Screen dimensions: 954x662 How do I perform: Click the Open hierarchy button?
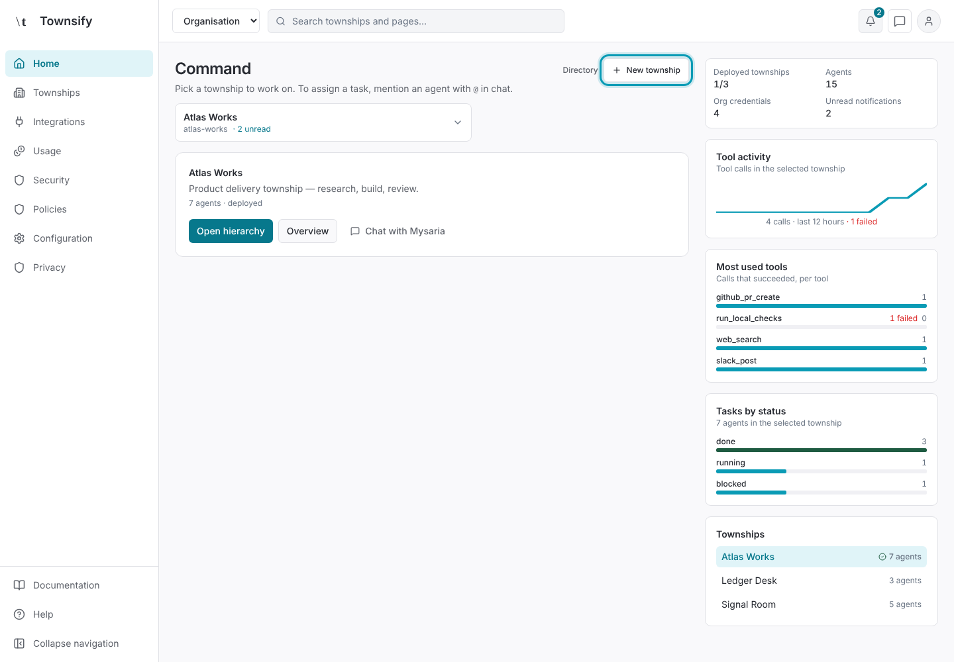coord(231,231)
